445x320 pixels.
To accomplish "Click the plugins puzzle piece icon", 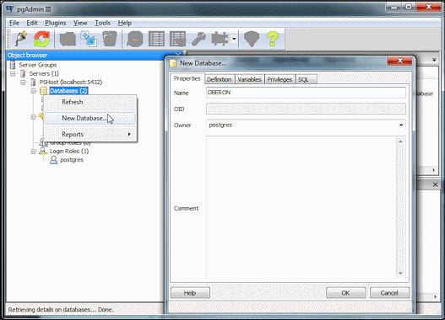I will click(x=220, y=39).
